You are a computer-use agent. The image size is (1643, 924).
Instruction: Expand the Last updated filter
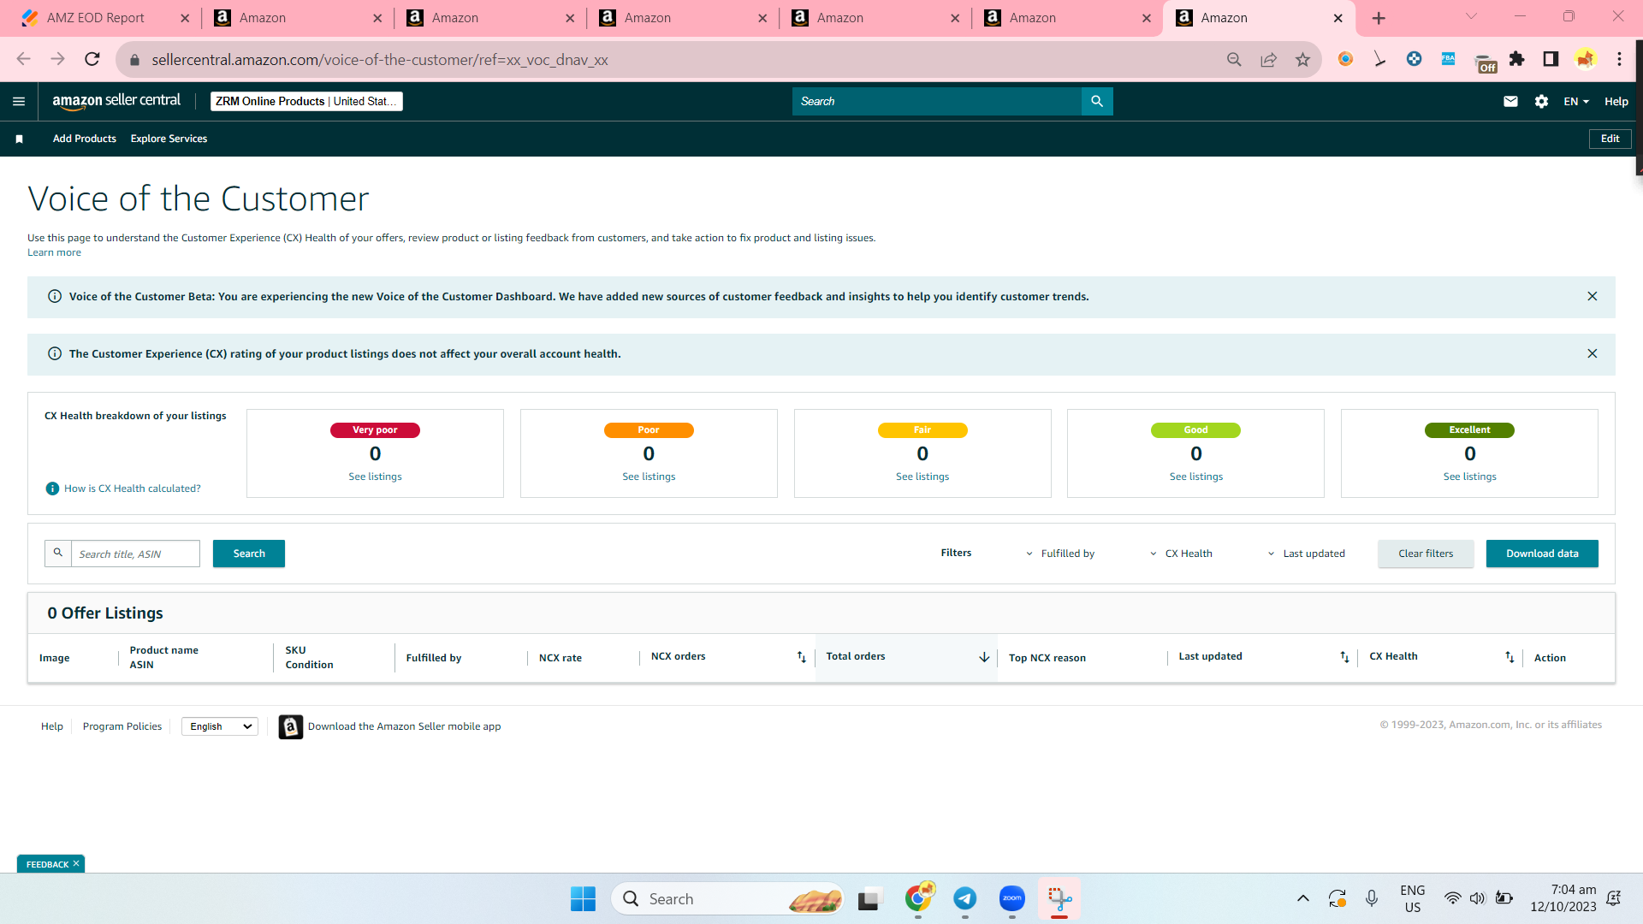pyautogui.click(x=1306, y=554)
